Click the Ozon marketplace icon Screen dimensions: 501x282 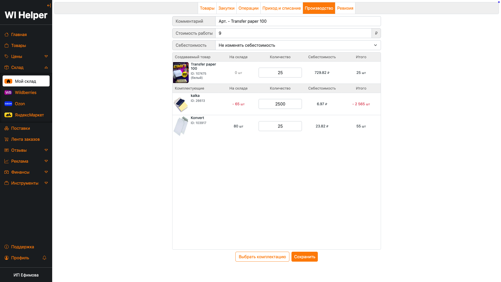point(8,104)
